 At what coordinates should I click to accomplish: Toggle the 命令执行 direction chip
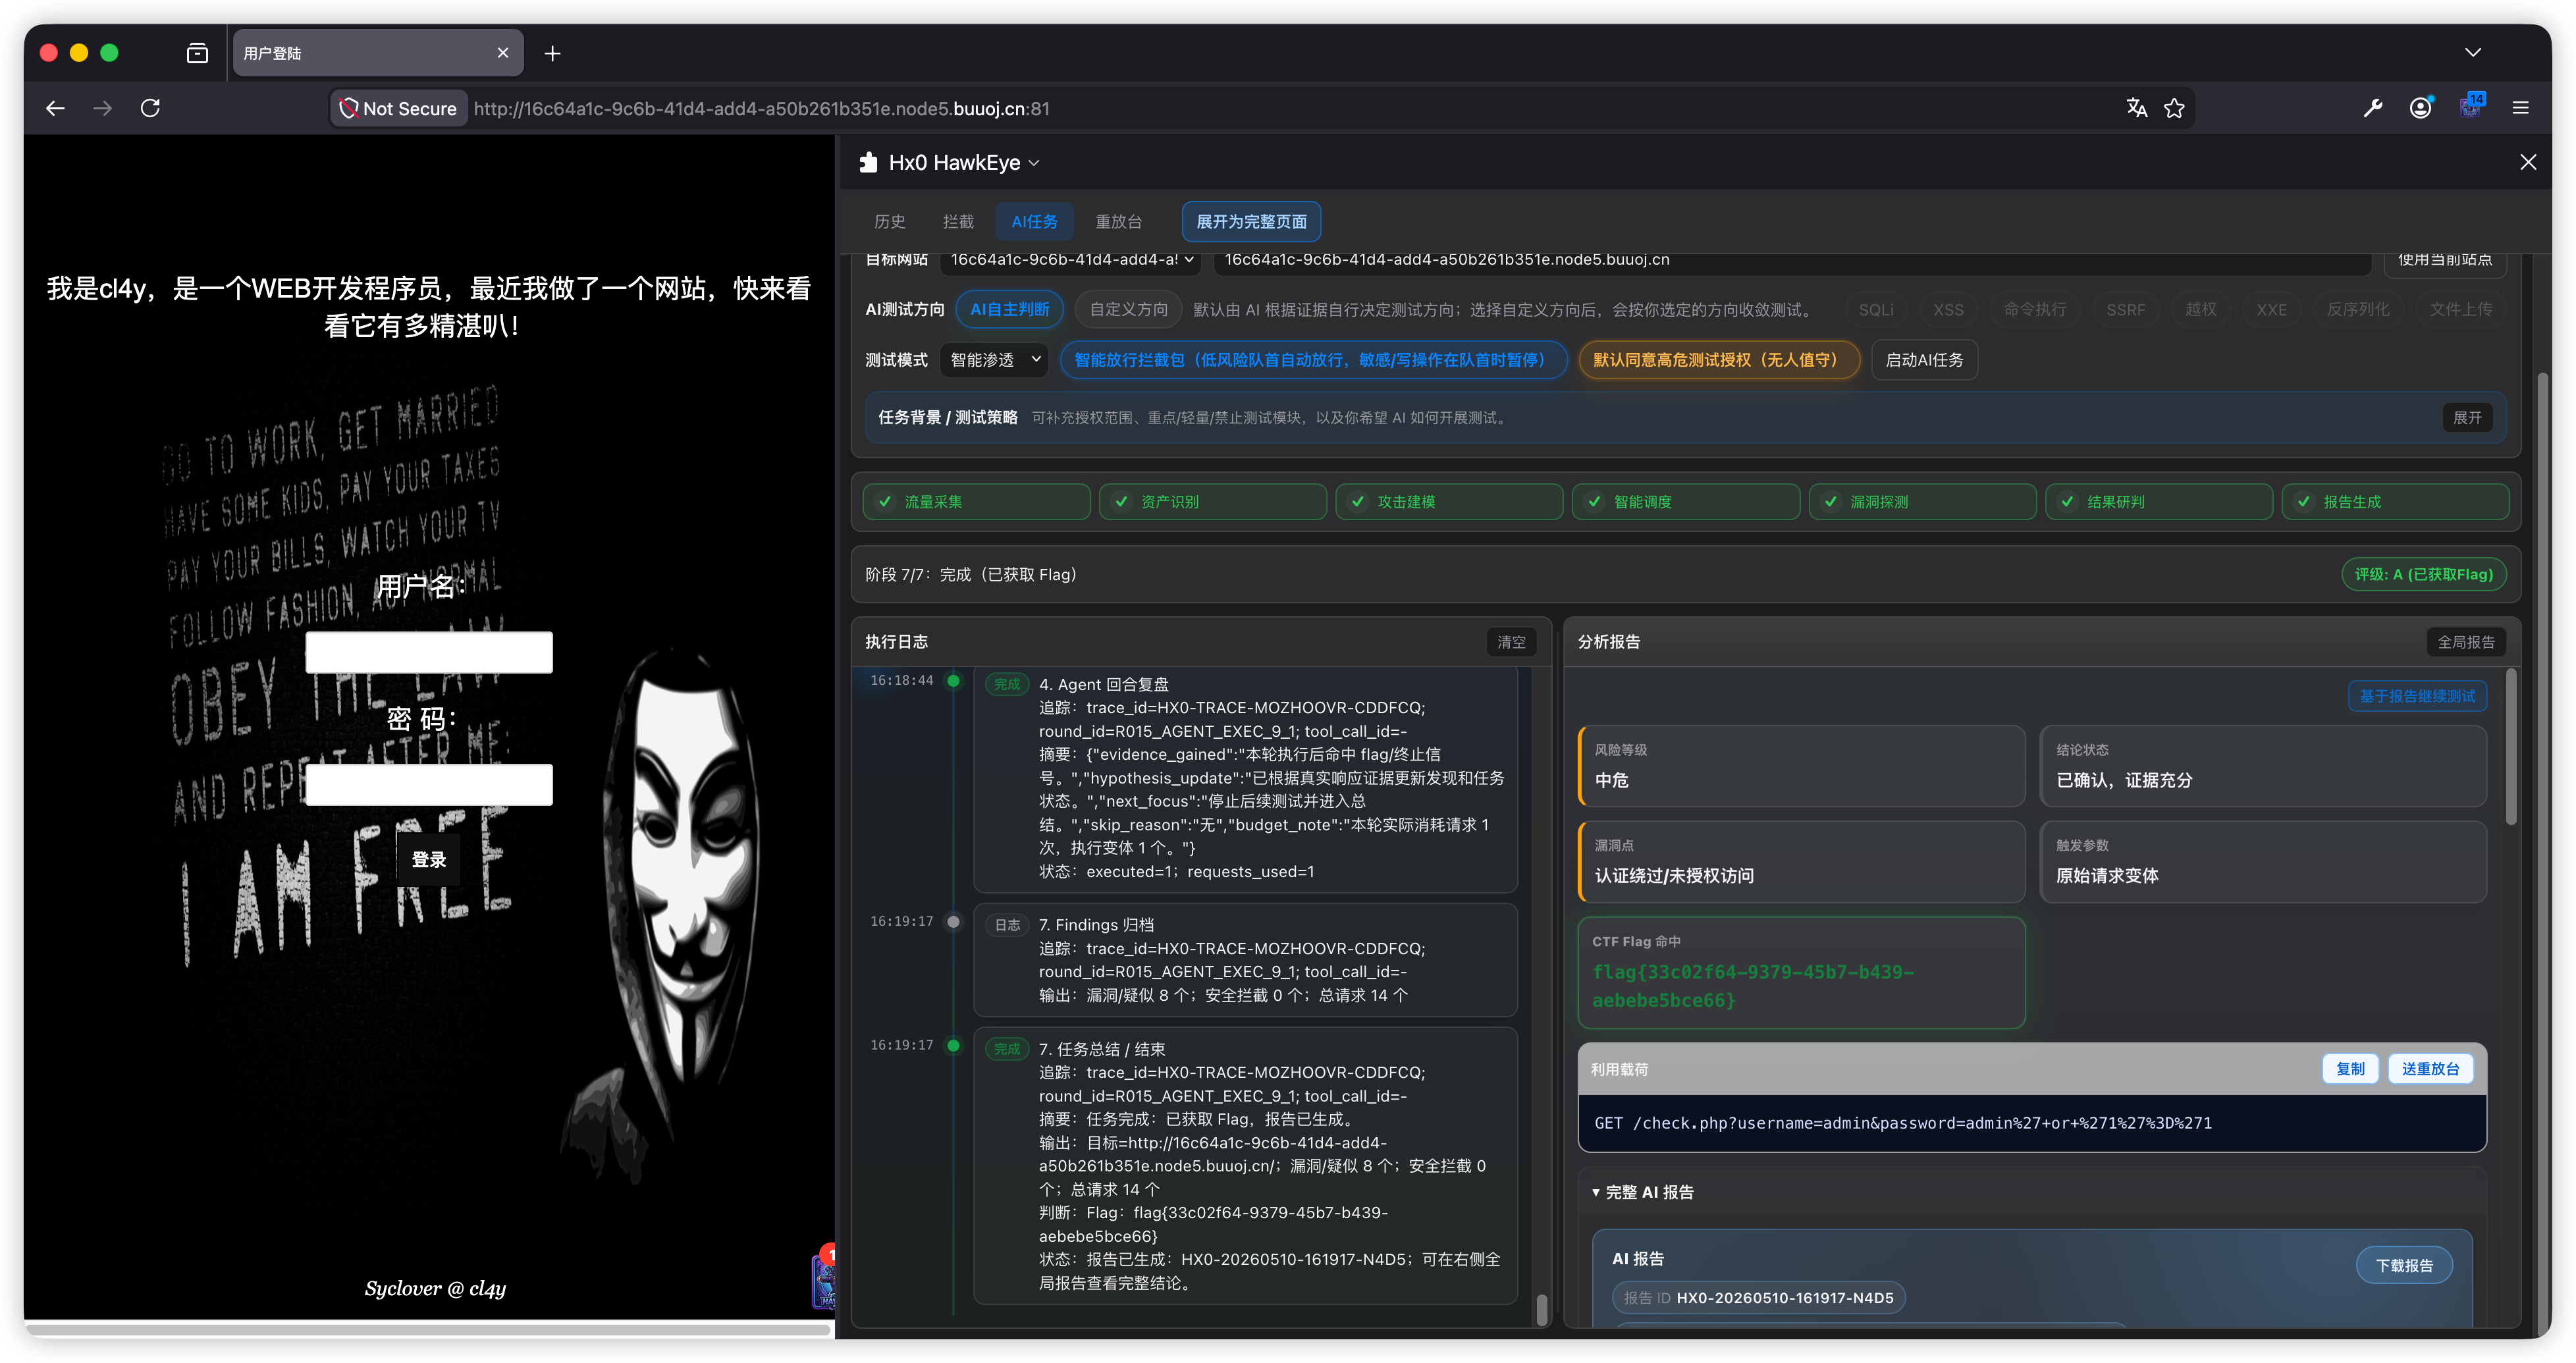[2034, 310]
